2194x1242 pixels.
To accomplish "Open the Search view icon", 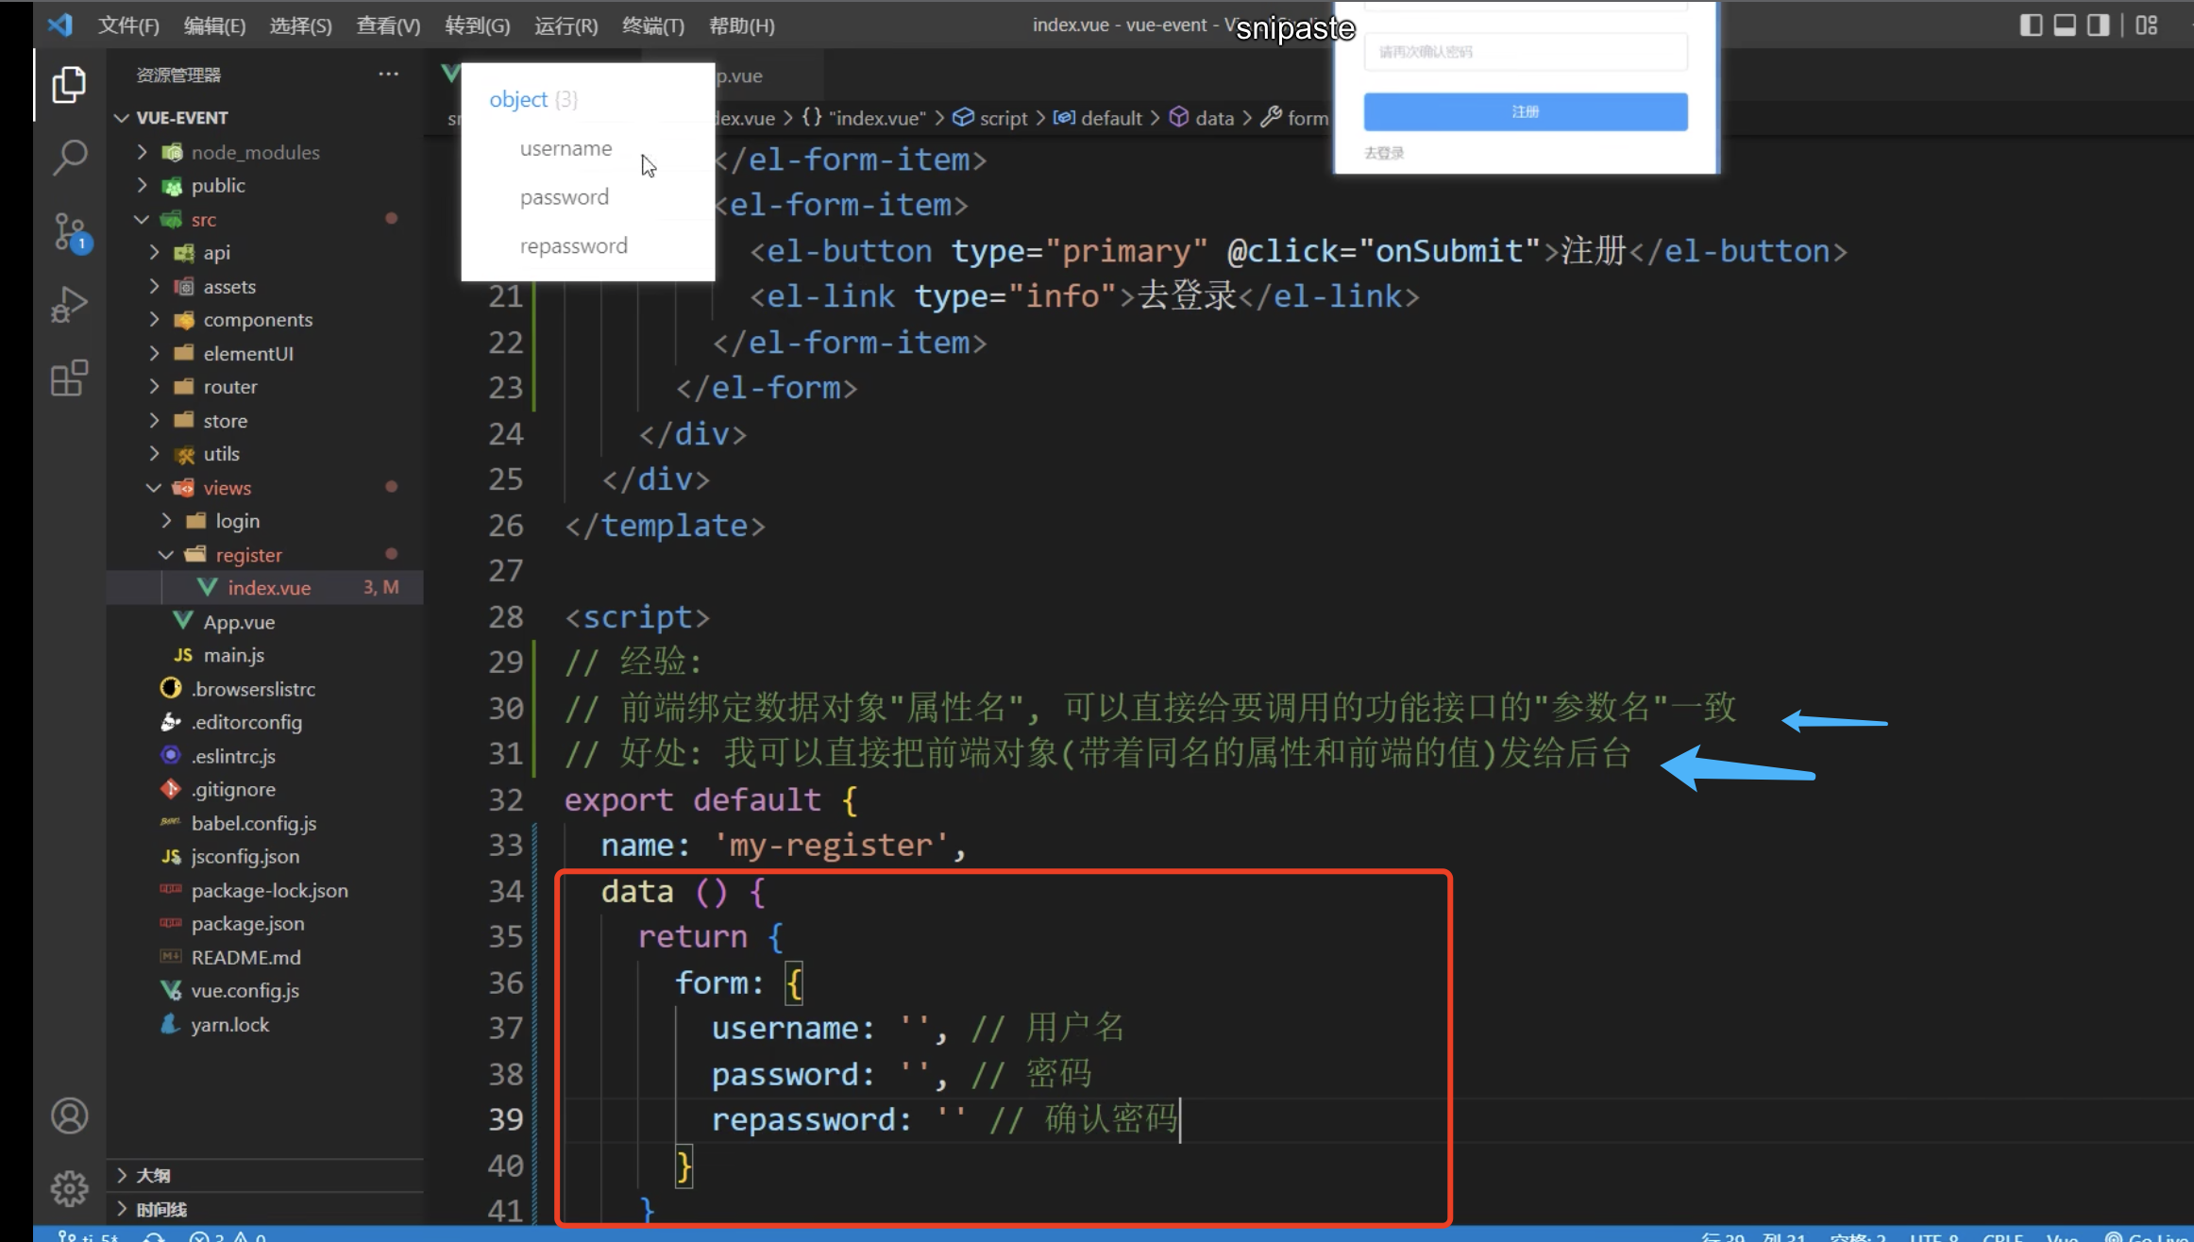I will tap(69, 158).
